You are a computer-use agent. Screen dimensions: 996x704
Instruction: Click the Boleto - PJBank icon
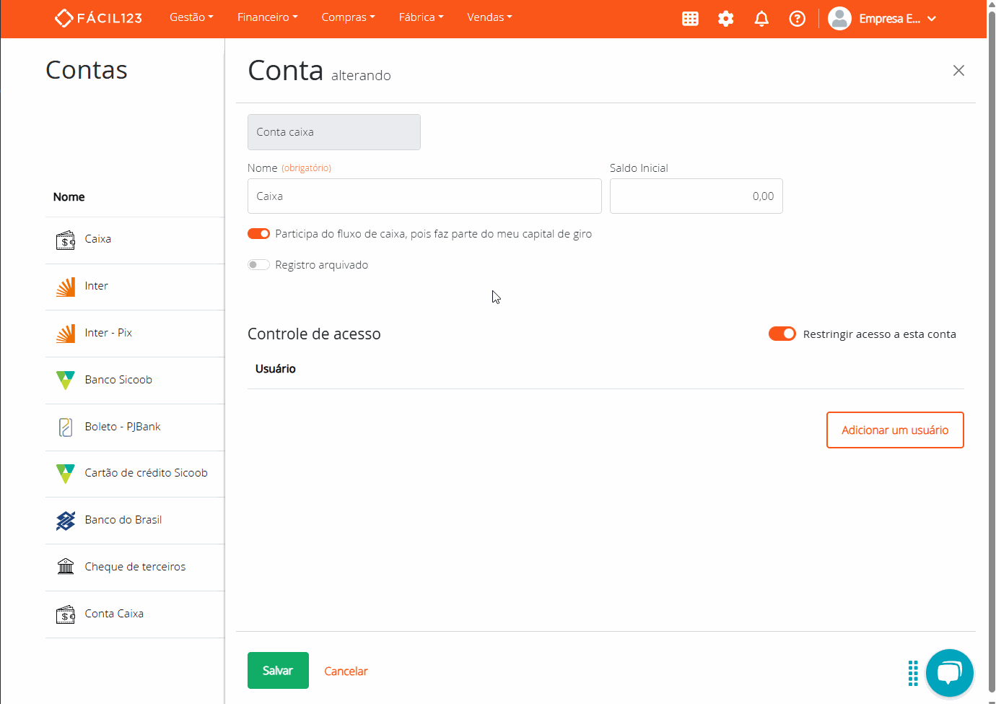[66, 427]
